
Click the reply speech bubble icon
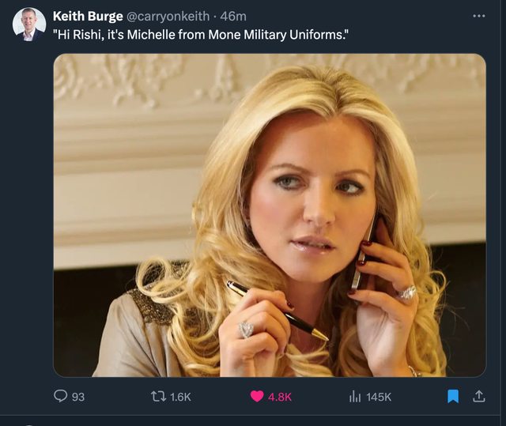[x=61, y=397]
